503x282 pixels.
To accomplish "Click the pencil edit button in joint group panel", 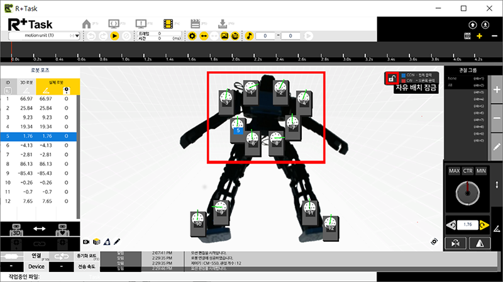I will click(496, 146).
